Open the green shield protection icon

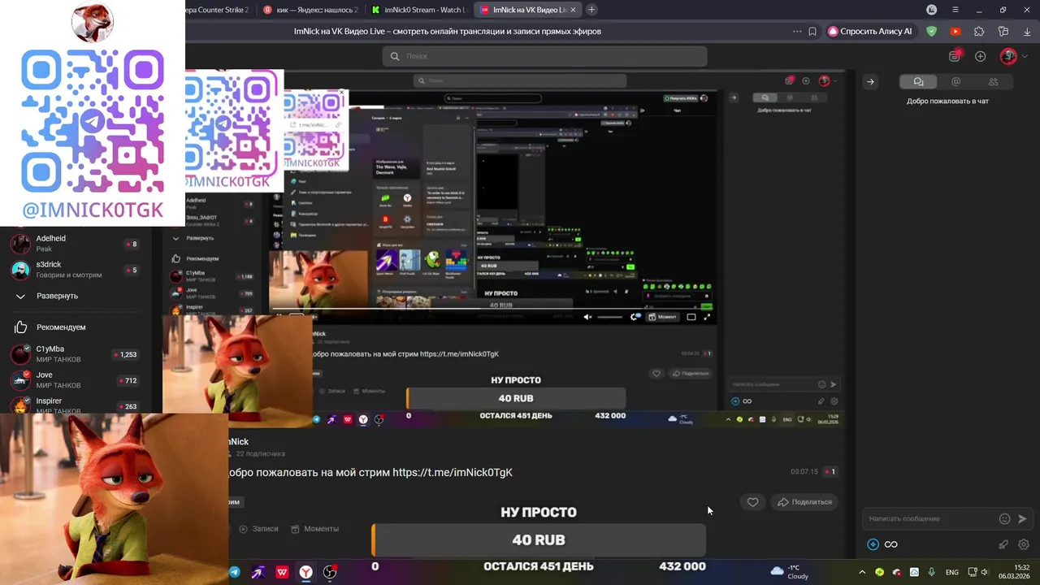click(932, 32)
